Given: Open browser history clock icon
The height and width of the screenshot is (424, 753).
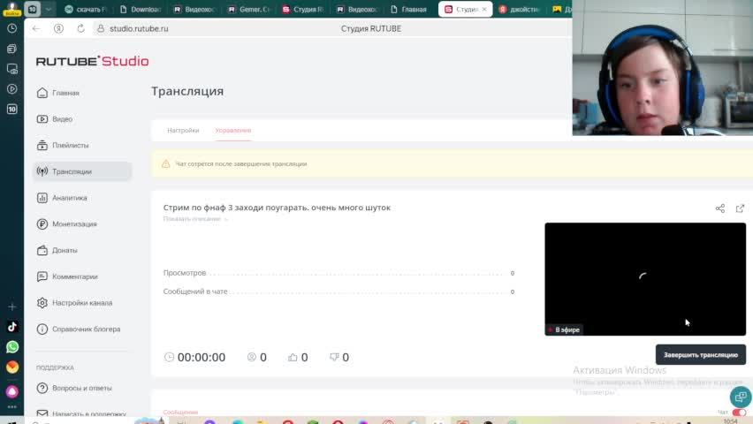Looking at the screenshot, I should [12, 29].
